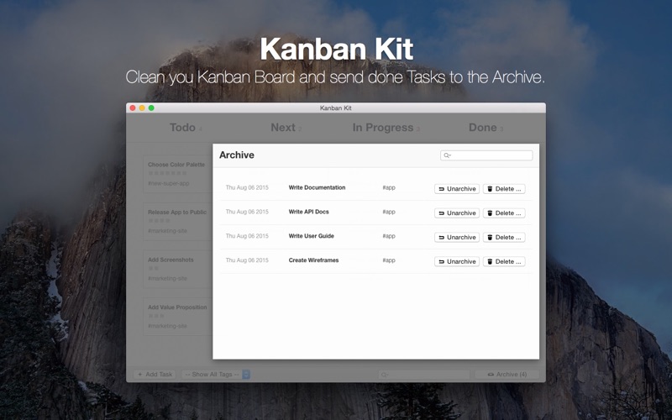Click the date of Write User Guide row
The height and width of the screenshot is (420, 672).
(247, 236)
